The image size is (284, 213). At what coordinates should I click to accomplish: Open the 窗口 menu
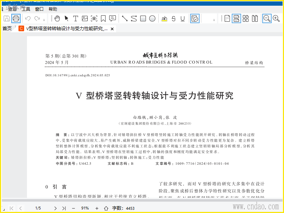tap(39, 9)
